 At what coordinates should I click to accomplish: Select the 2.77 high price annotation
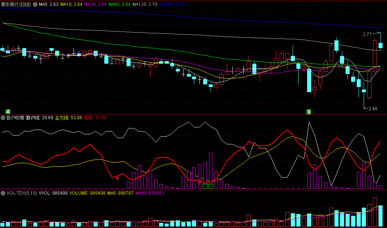[x=367, y=34]
